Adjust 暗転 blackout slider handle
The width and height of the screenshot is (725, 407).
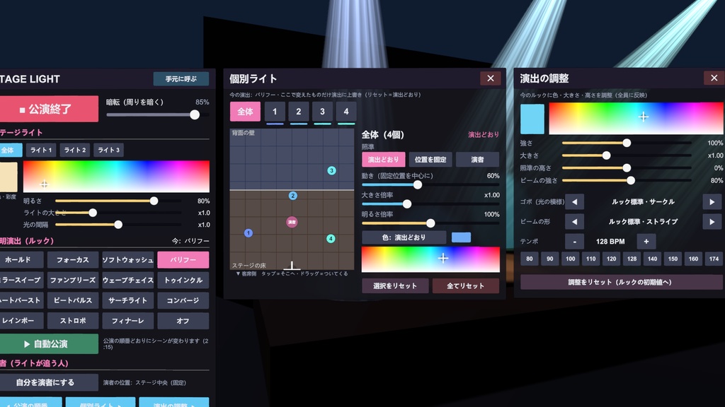click(x=195, y=114)
